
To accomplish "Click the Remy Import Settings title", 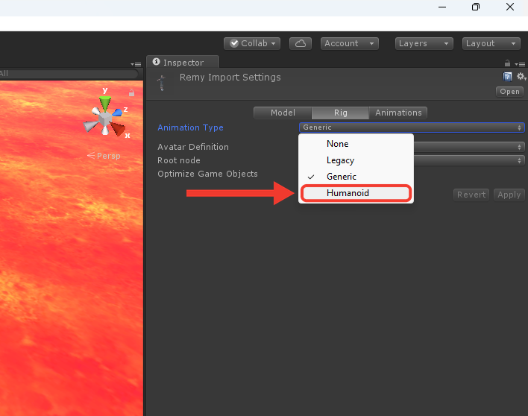I will (230, 78).
